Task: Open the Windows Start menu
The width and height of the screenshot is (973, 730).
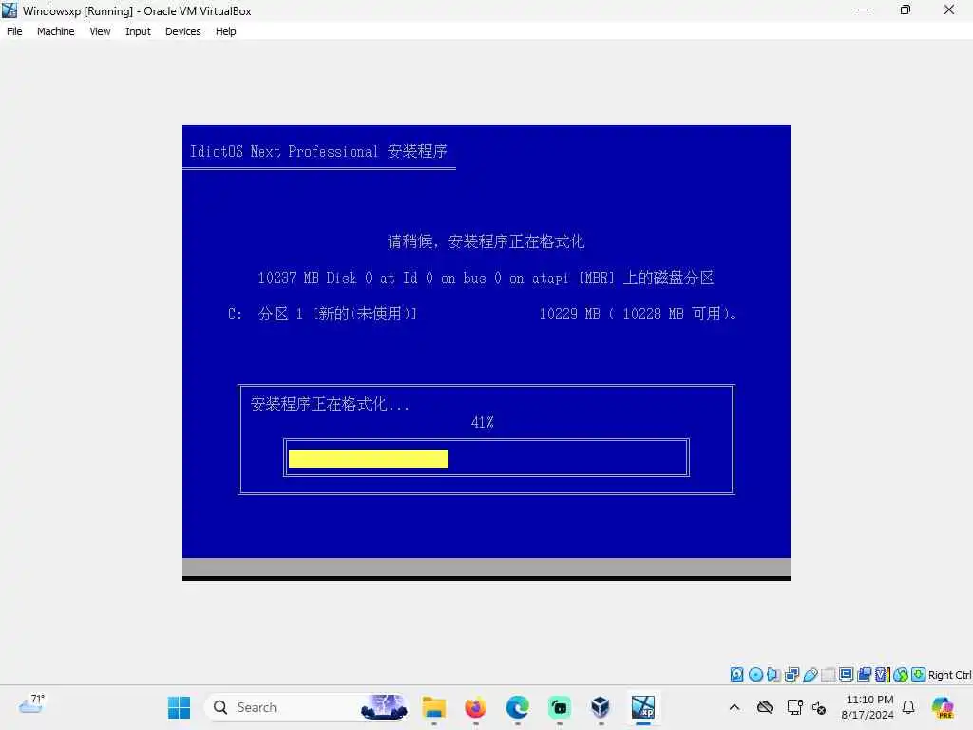Action: [x=180, y=707]
